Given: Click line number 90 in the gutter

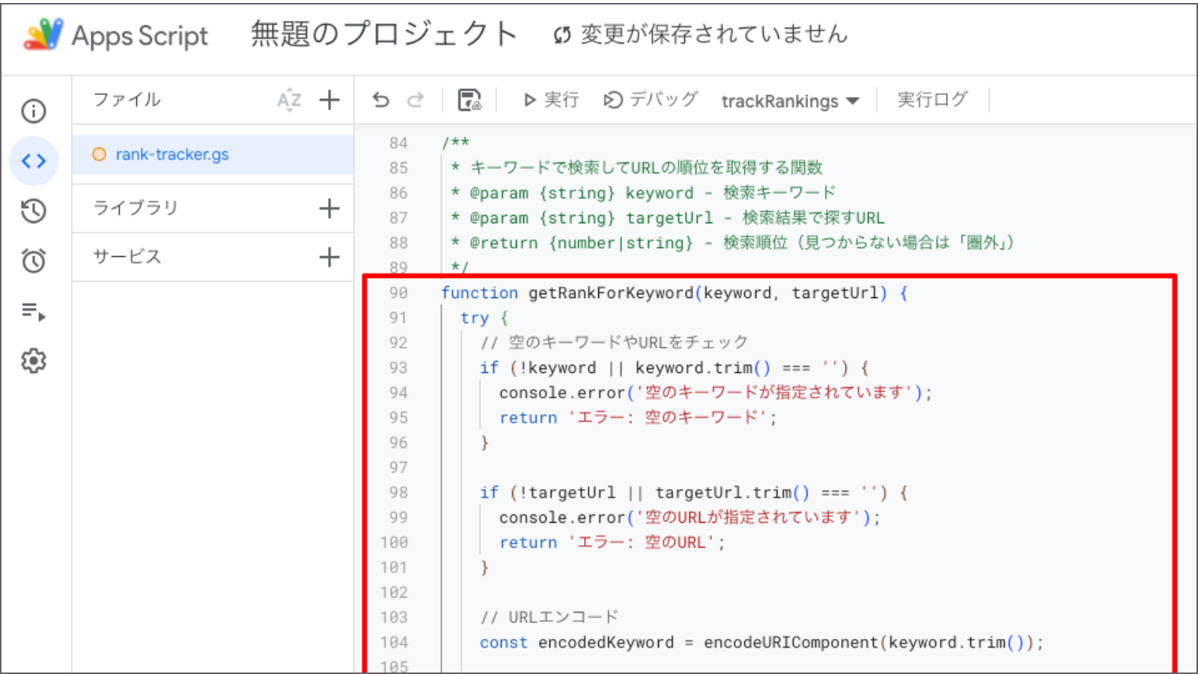Looking at the screenshot, I should click(x=398, y=293).
